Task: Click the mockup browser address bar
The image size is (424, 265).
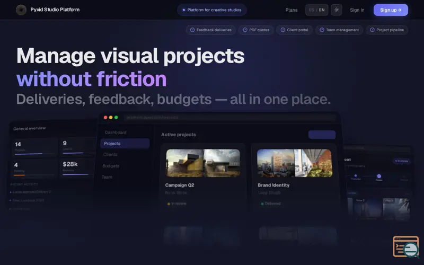Action: [x=230, y=118]
